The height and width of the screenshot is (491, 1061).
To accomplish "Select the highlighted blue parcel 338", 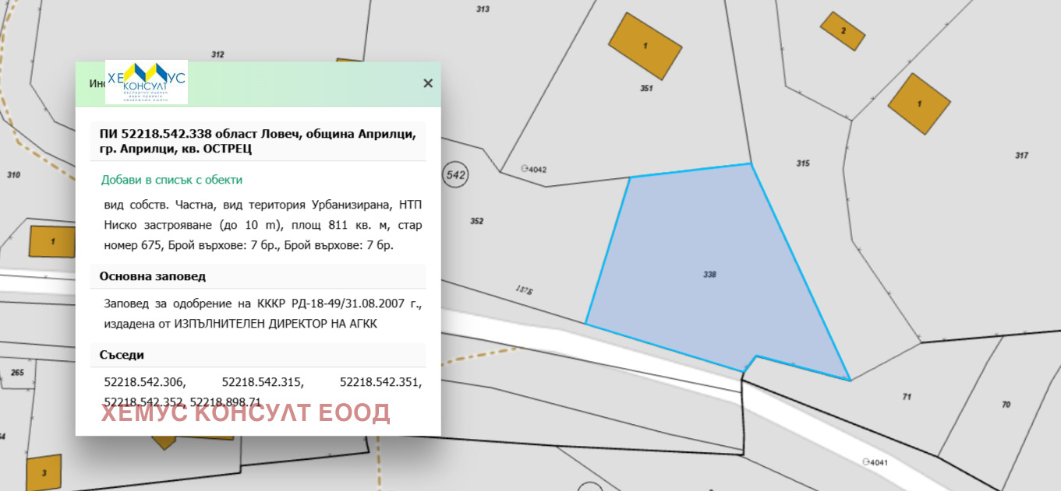I will click(x=709, y=274).
